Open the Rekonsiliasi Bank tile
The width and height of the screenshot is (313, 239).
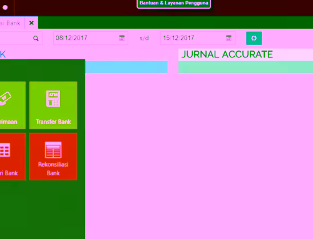[x=53, y=157]
